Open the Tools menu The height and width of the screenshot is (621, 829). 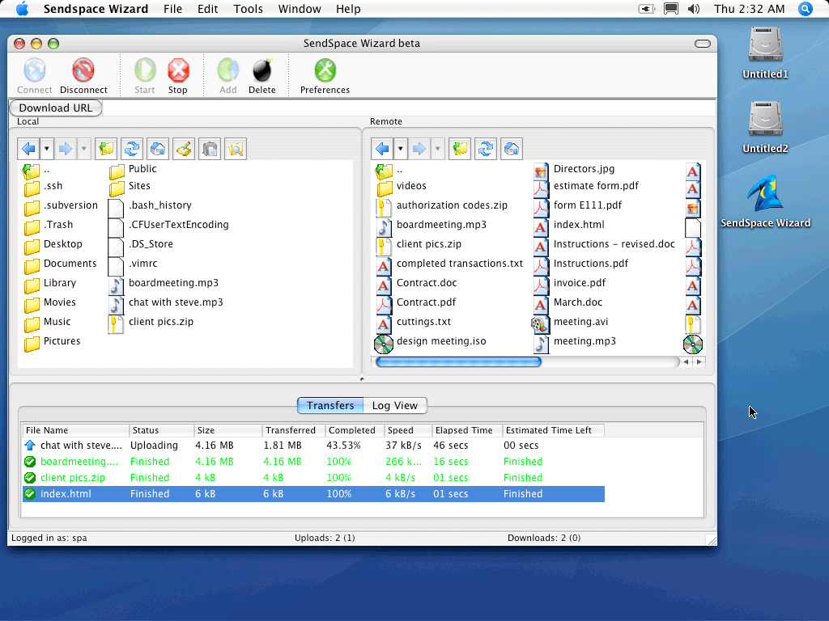pyautogui.click(x=248, y=9)
